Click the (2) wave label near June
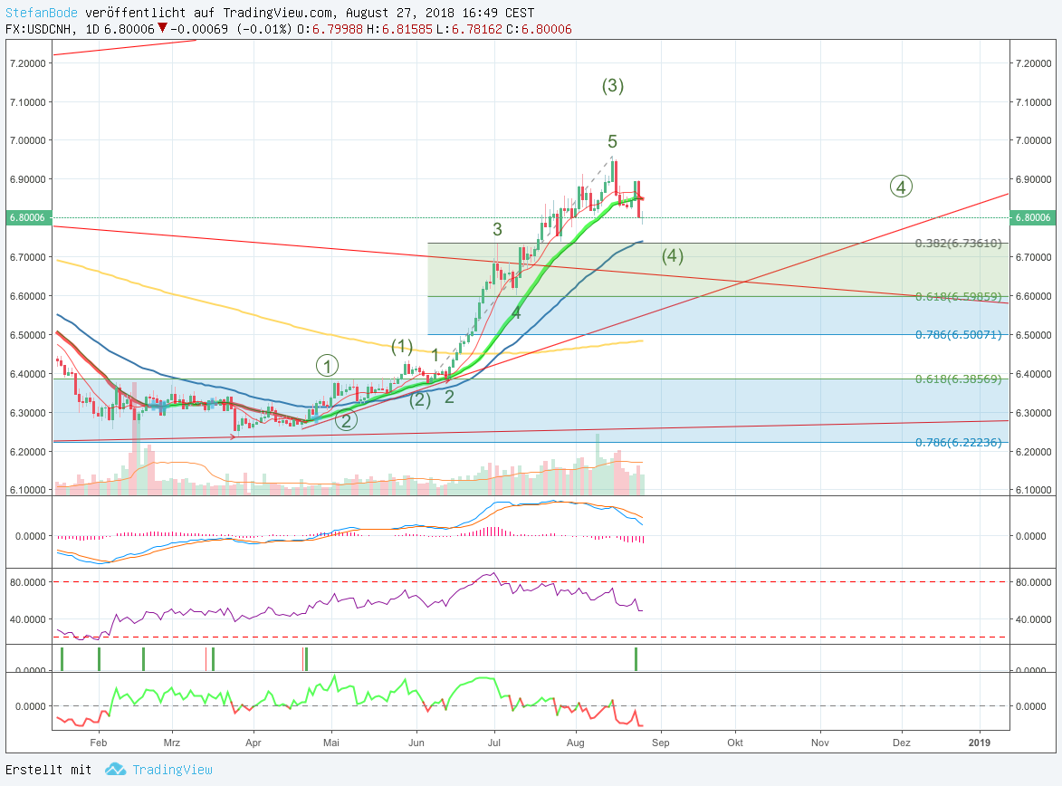 [420, 399]
